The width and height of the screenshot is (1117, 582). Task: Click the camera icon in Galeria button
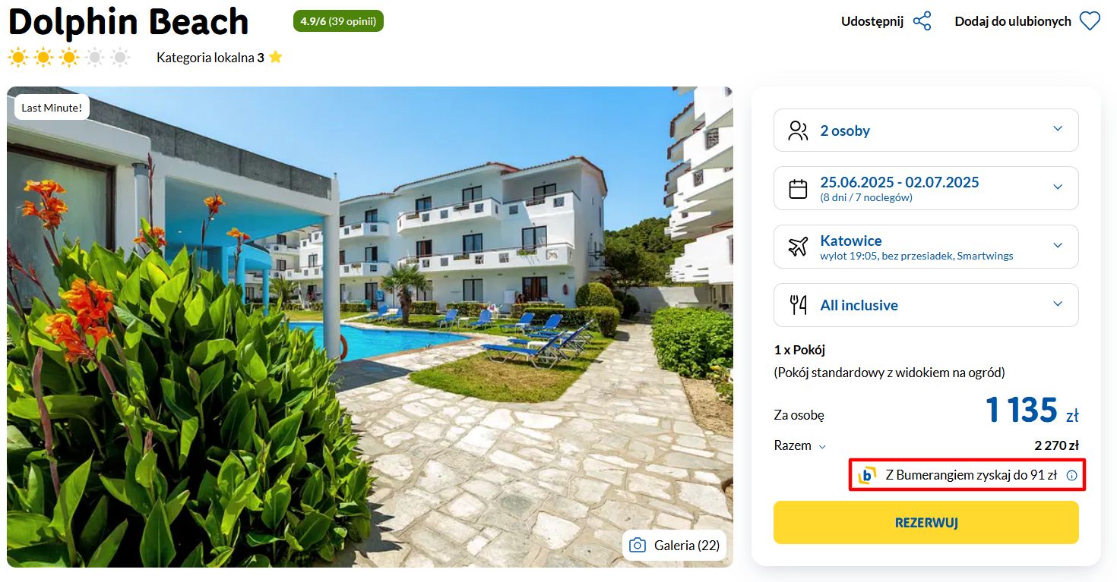pos(638,545)
